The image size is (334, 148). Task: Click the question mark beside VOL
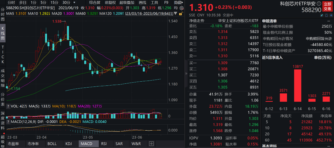[8, 106]
